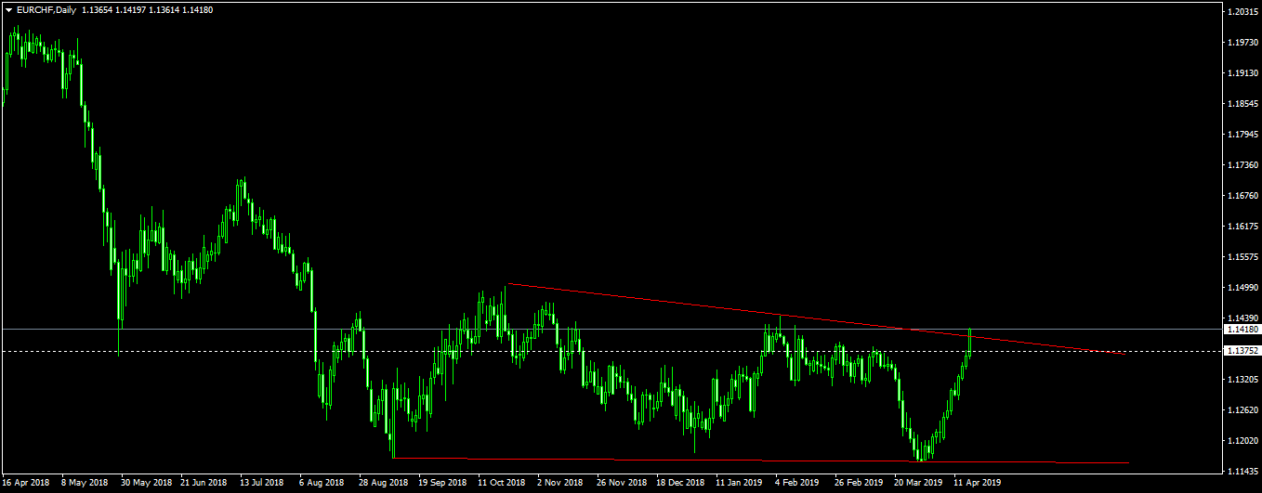Screen dimensions: 1262x493
Task: Click the 1.14990 price axis label
Action: tap(1242, 288)
